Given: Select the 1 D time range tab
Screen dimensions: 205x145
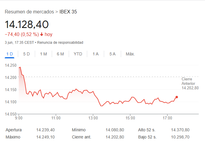Looking at the screenshot, I should pos(10,54).
